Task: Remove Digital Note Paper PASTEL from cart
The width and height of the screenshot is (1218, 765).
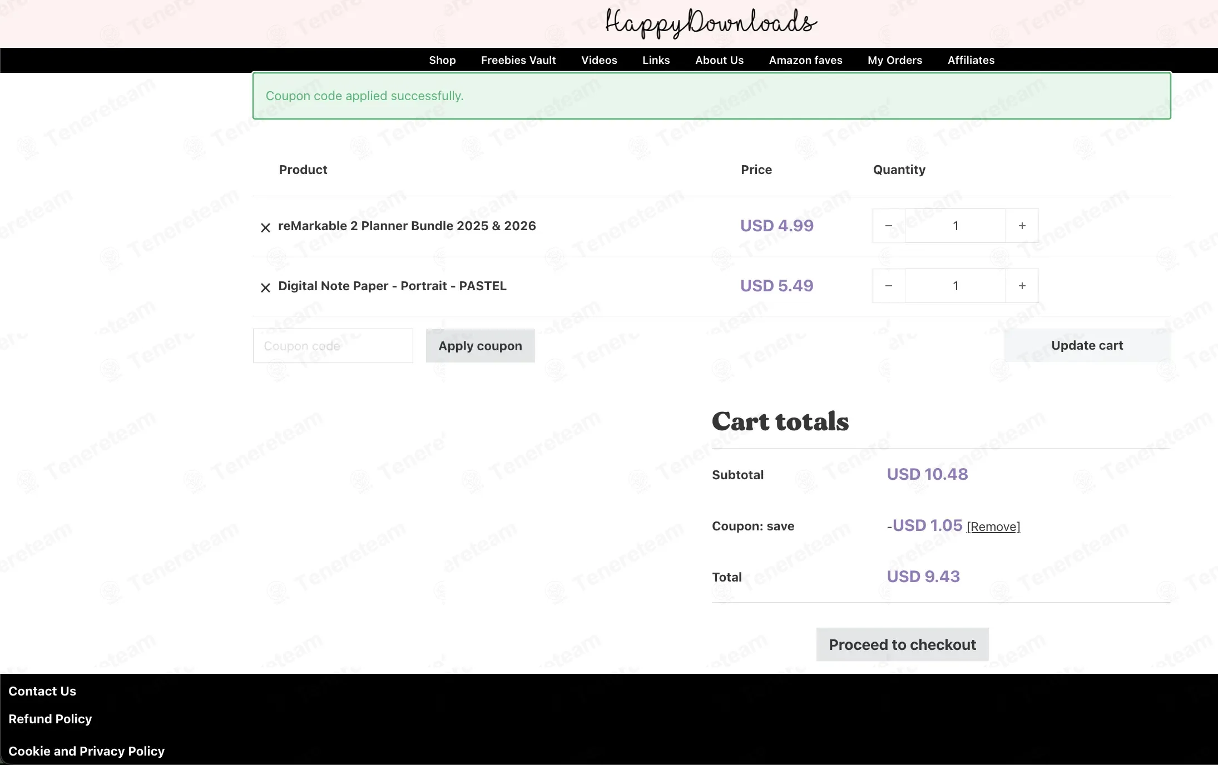Action: coord(265,287)
